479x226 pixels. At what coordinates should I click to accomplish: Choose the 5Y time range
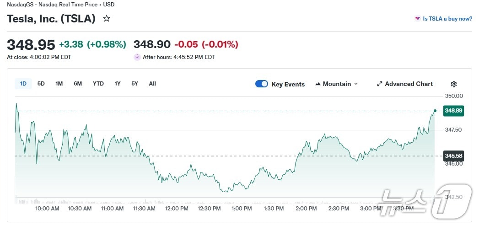pos(135,84)
